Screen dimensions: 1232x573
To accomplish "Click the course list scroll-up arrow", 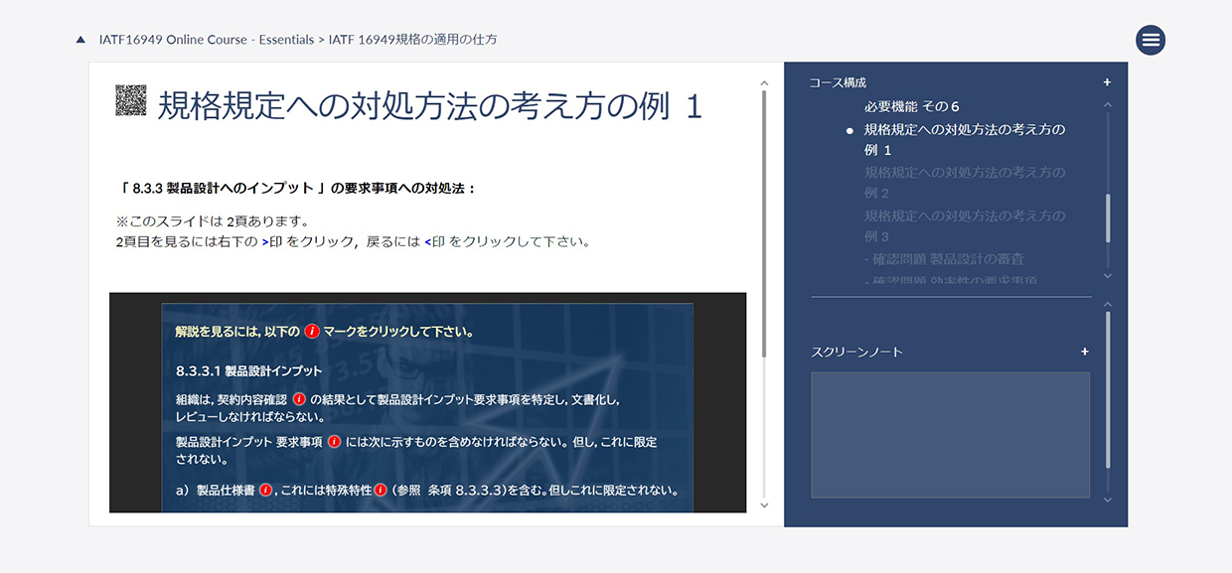I will click(1108, 104).
